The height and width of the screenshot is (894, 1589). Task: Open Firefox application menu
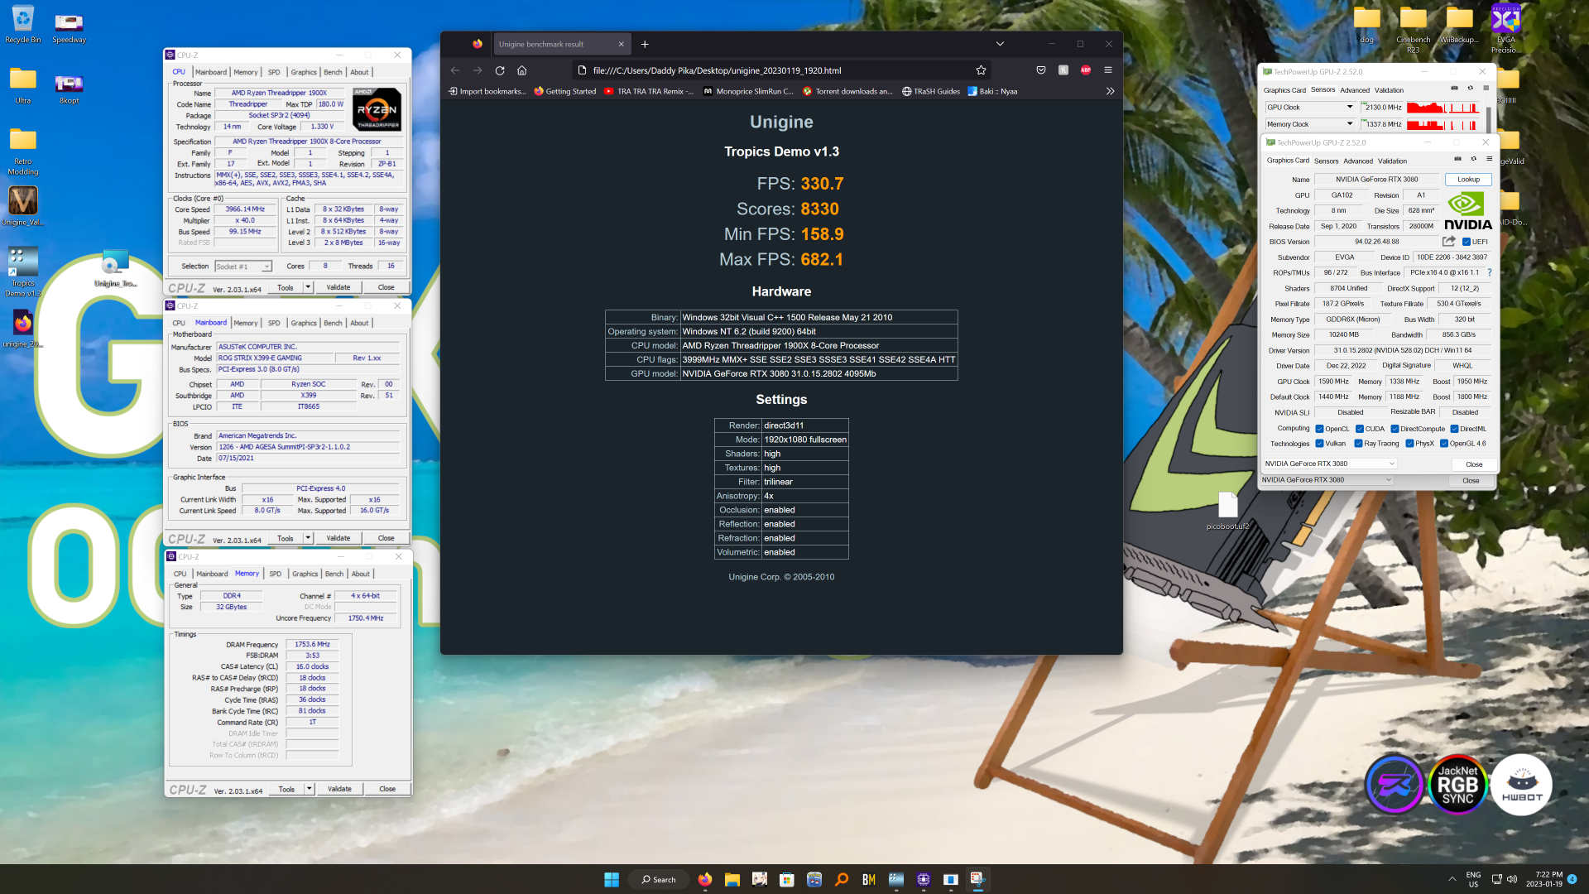pos(1108,70)
